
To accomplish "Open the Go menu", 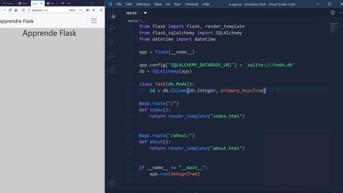I will [168, 4].
